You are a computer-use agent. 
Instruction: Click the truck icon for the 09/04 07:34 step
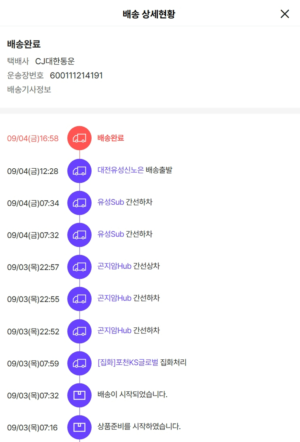[x=79, y=203]
